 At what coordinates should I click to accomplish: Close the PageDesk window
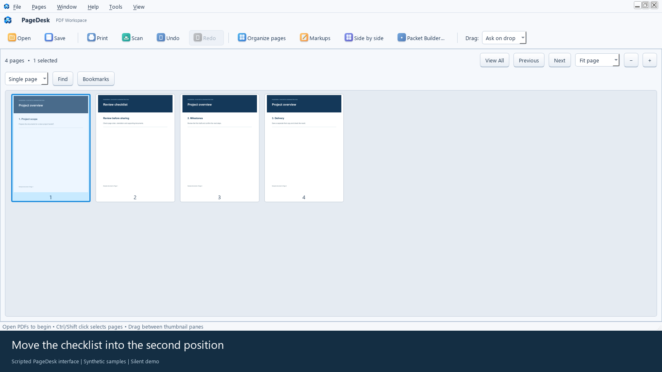654,5
